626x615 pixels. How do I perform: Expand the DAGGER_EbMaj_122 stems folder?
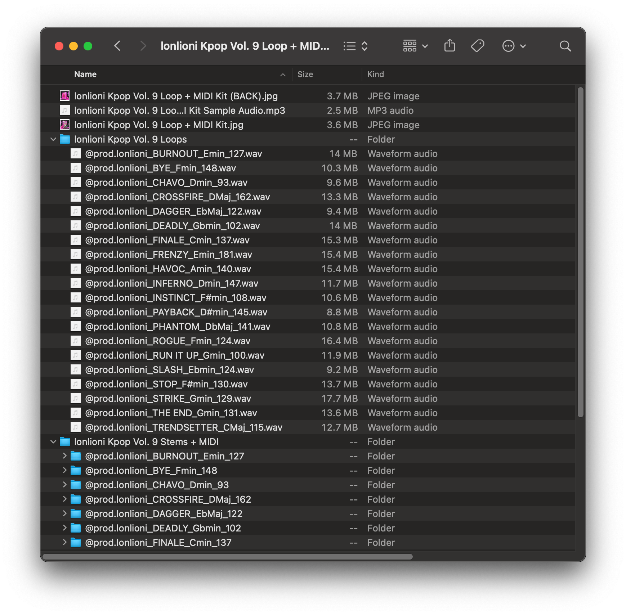64,513
